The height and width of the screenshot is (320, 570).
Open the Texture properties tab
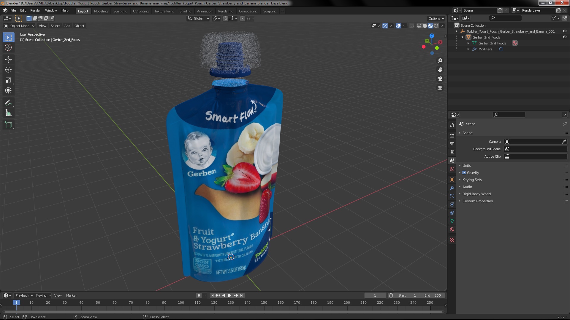pos(452,240)
